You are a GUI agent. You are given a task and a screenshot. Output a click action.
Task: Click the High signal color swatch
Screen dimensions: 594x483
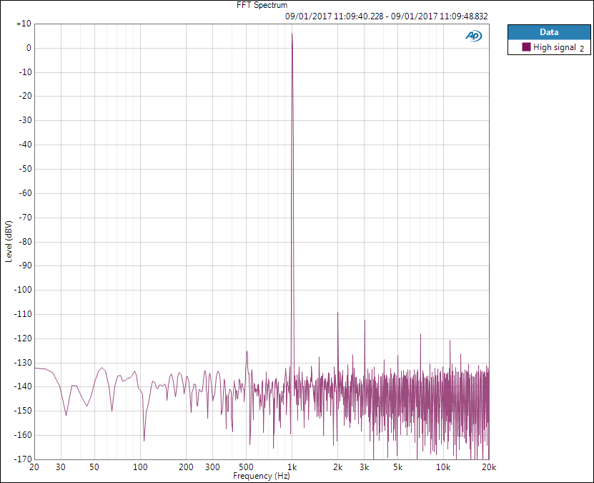(526, 47)
